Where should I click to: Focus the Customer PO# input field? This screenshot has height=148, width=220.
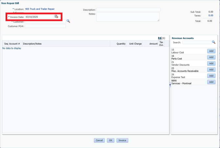tap(45, 26)
